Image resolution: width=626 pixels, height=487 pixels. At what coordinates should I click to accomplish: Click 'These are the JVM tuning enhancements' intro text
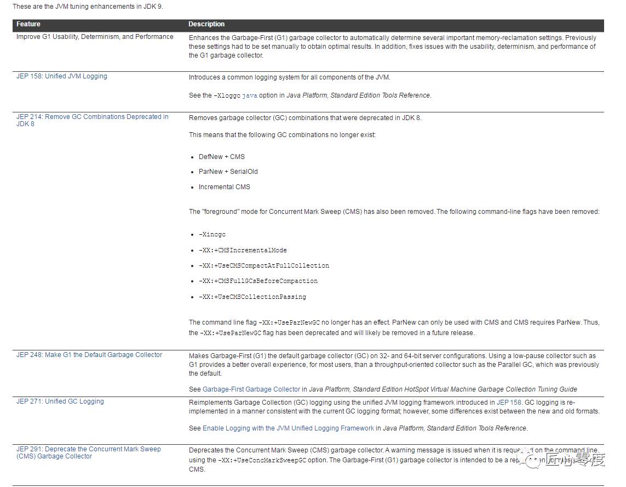click(88, 7)
